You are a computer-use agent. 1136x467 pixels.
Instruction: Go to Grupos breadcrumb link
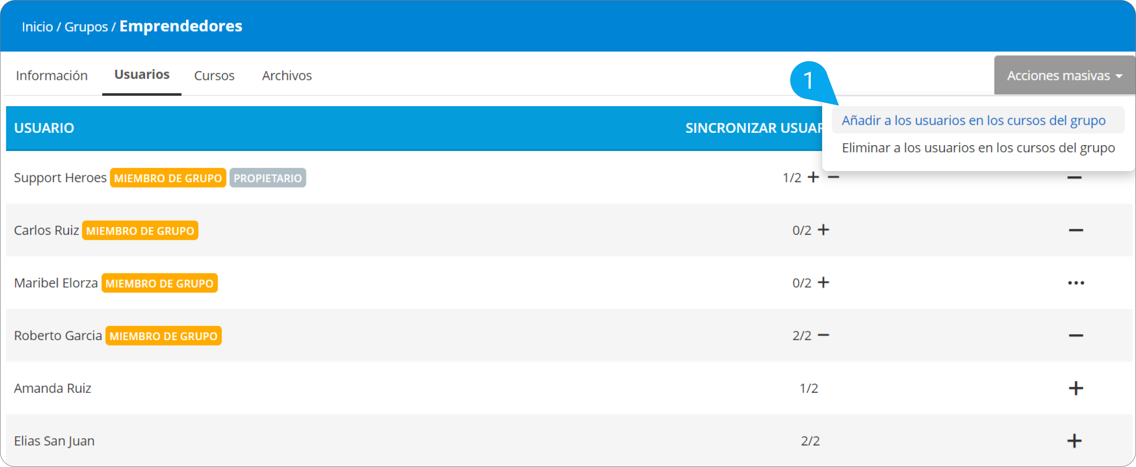tap(86, 27)
